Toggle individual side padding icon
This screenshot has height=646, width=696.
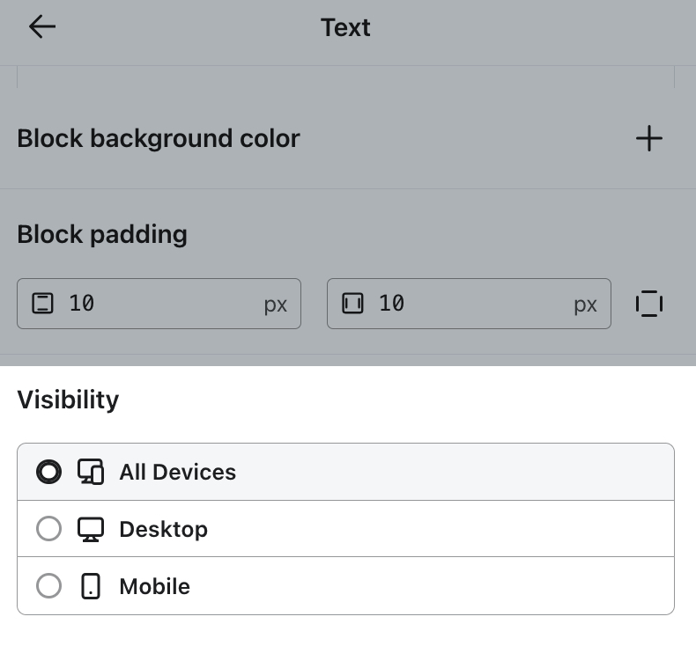(648, 304)
